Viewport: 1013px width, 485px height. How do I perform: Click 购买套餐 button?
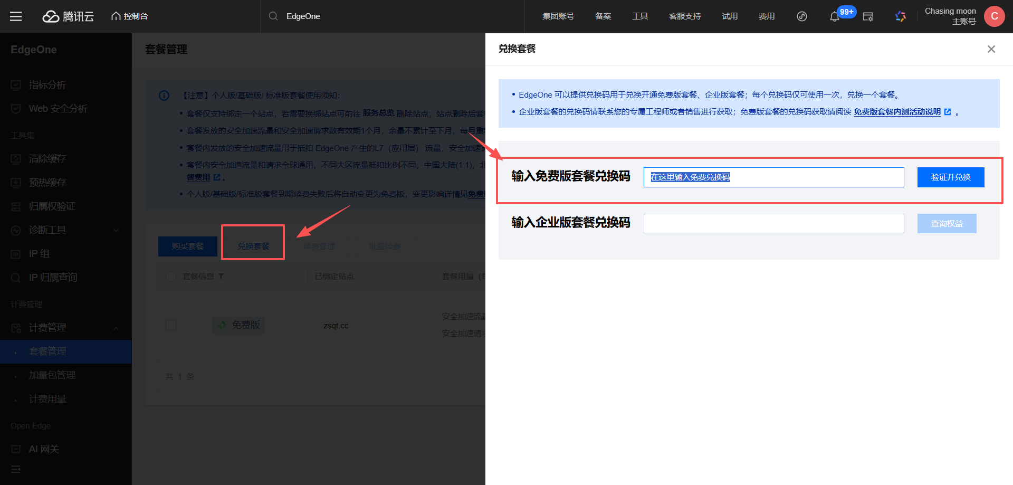coord(188,246)
